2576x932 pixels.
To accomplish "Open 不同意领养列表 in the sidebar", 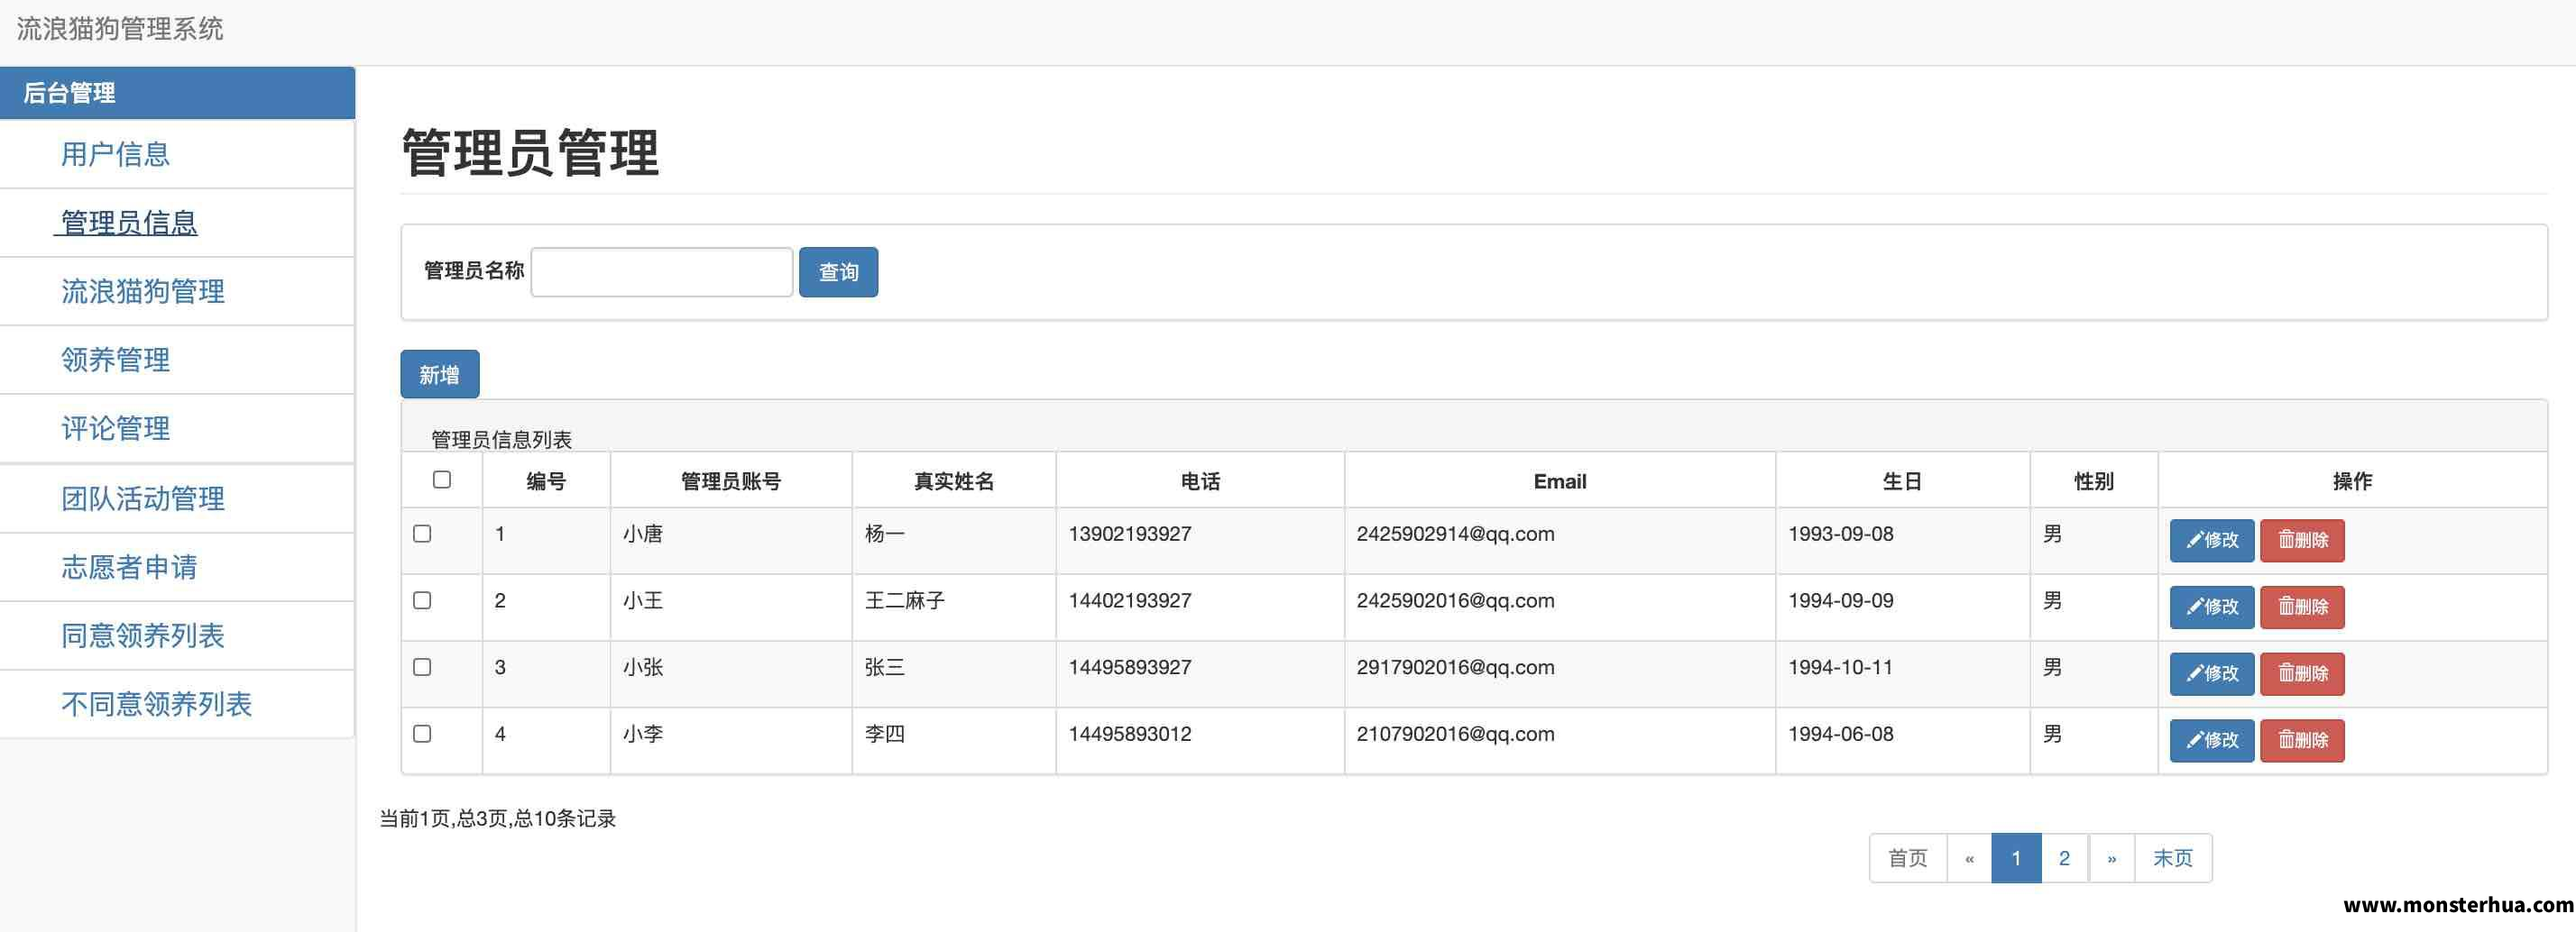I will (x=156, y=704).
